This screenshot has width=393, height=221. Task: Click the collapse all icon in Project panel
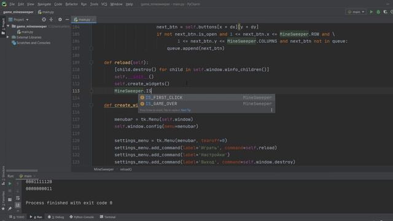click(51, 20)
